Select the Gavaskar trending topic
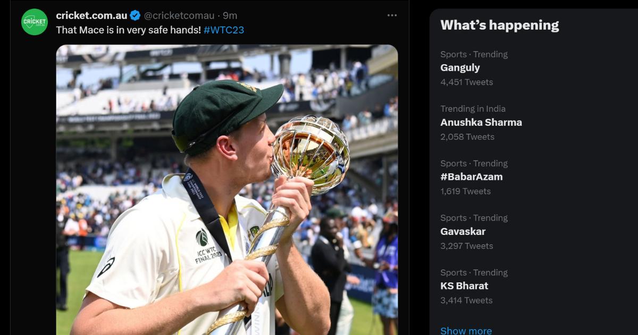Screen dimensions: 638x335 [x=463, y=231]
